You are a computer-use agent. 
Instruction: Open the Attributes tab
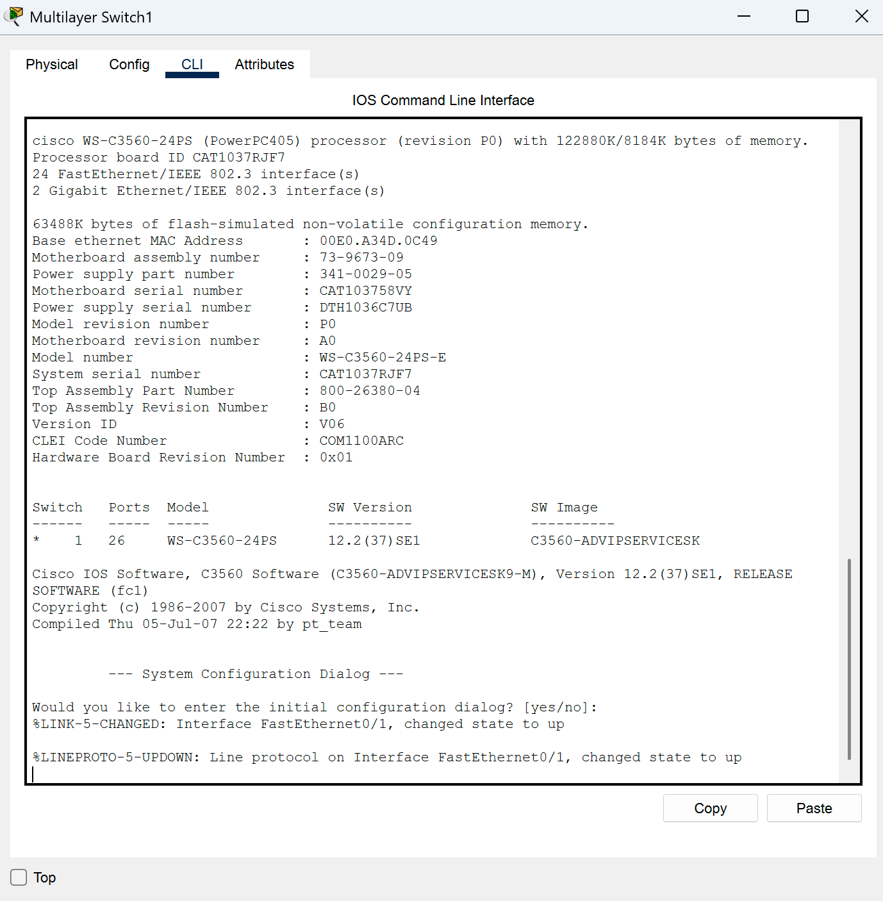[x=264, y=65]
